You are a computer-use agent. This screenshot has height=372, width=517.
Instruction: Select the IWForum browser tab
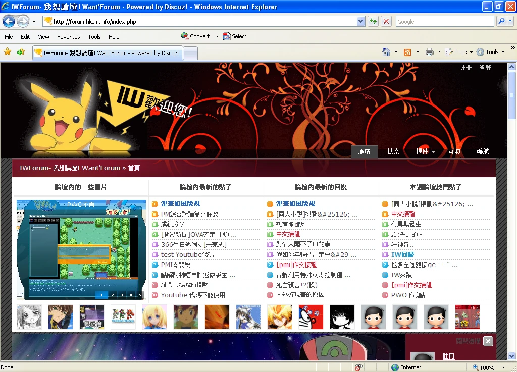(108, 52)
